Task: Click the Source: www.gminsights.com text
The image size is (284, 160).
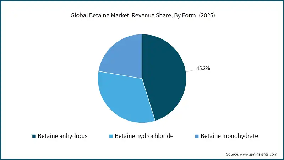Action: point(252,154)
